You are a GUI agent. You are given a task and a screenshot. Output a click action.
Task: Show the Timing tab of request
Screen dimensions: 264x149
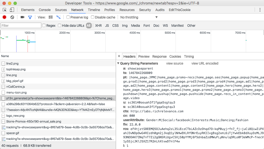[x=189, y=57]
